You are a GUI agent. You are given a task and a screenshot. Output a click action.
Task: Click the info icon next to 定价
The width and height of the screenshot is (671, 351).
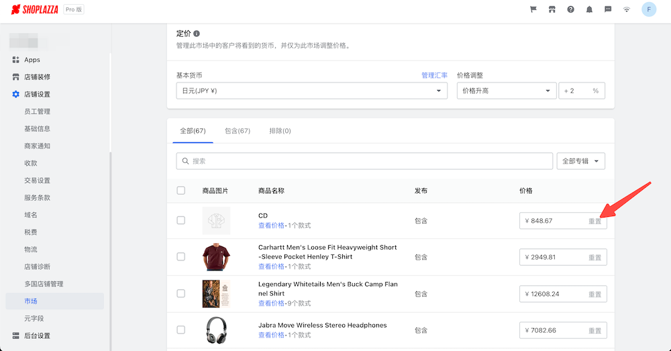pos(197,34)
